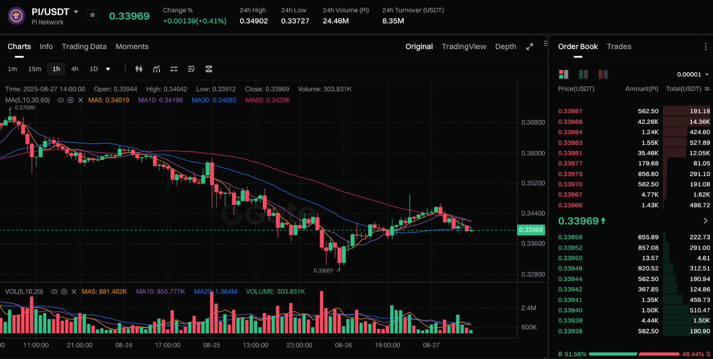Expand last price 0.33969 chevron
This screenshot has width=713, height=359.
(705, 221)
